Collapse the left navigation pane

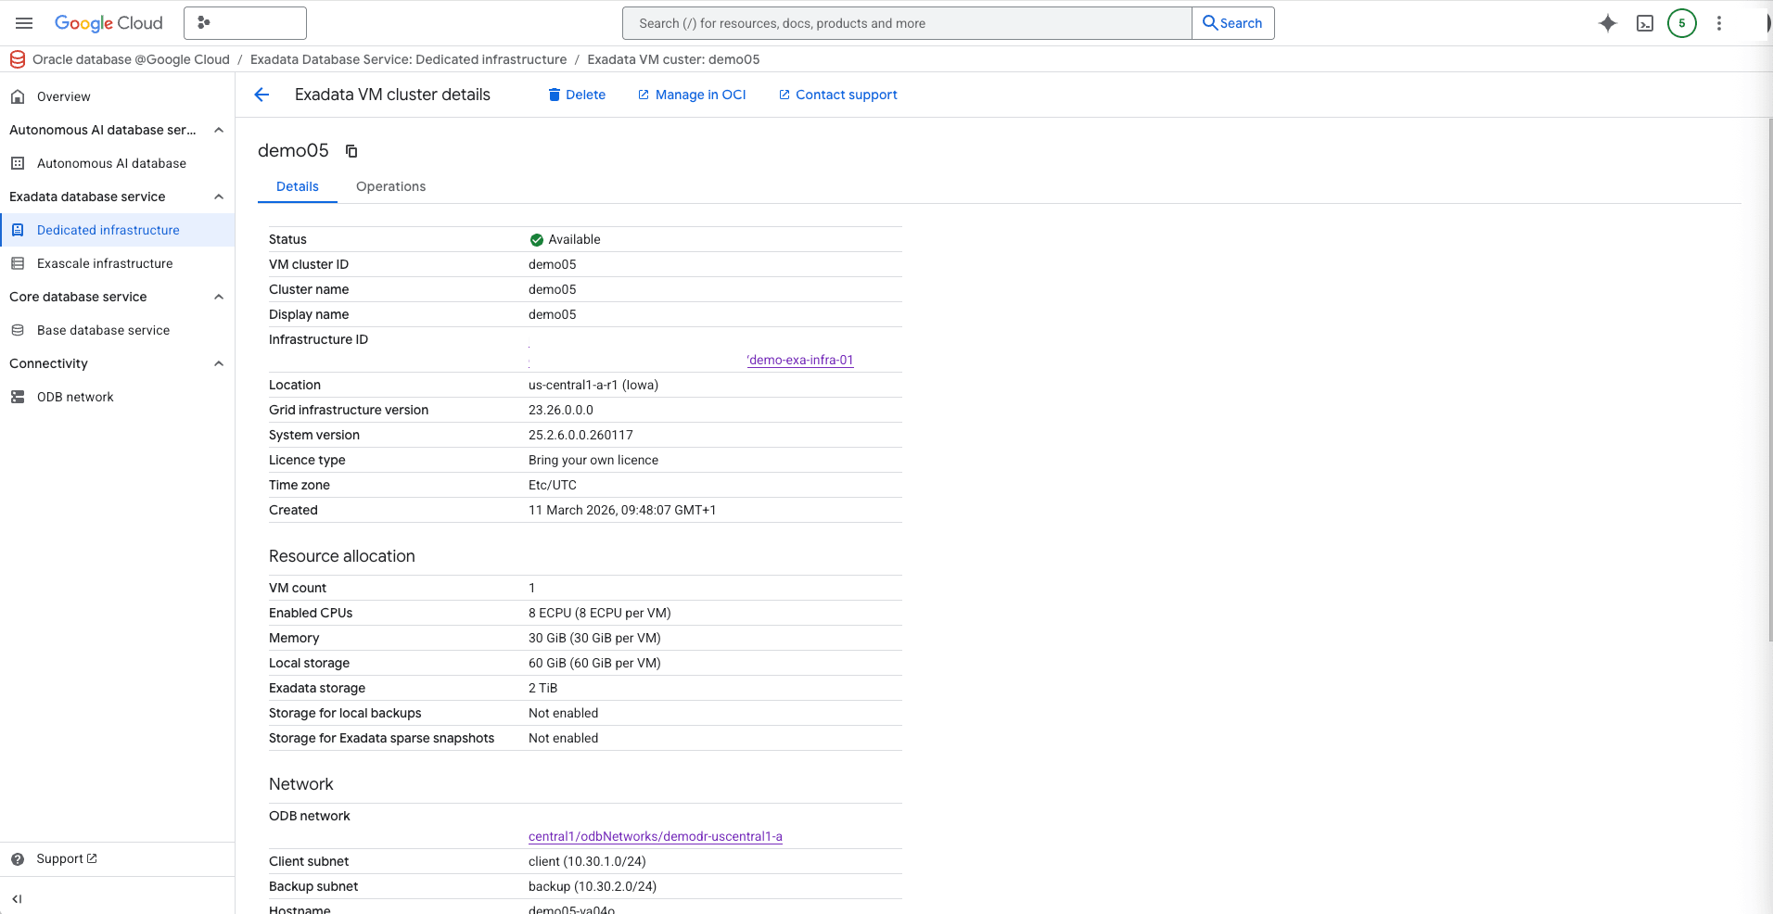pos(19,898)
